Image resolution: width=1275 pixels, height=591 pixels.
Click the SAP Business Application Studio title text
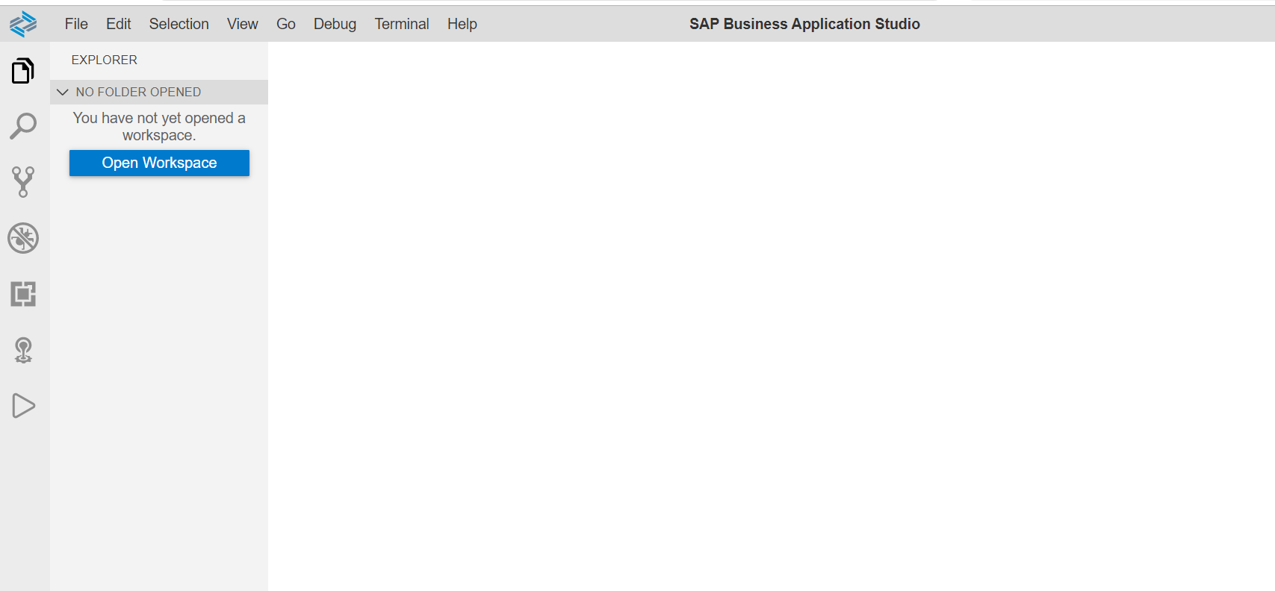tap(804, 24)
